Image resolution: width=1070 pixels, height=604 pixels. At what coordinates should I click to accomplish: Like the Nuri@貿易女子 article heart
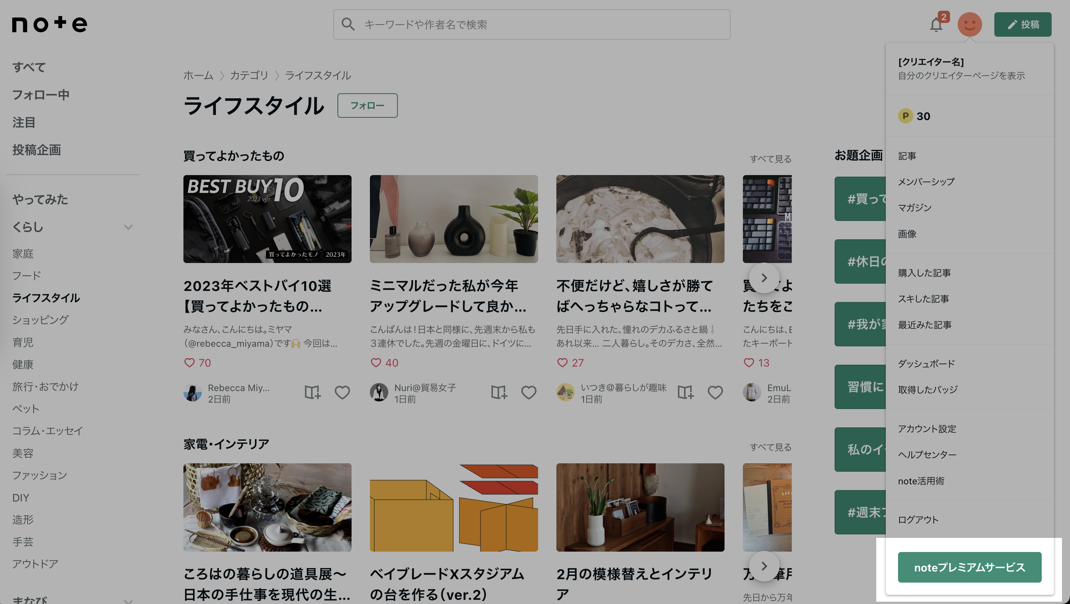(x=529, y=392)
